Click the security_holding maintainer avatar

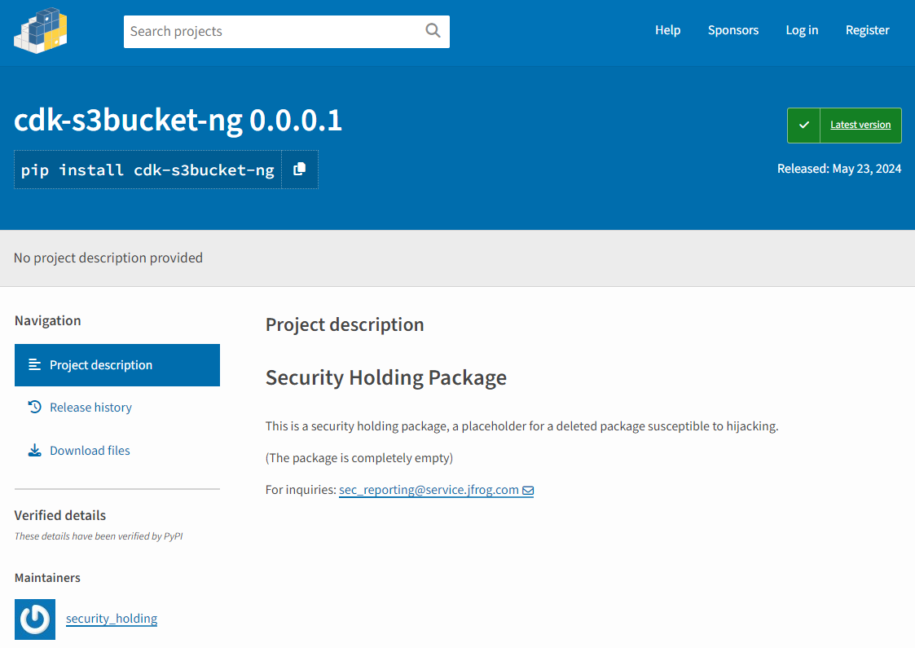pos(34,619)
